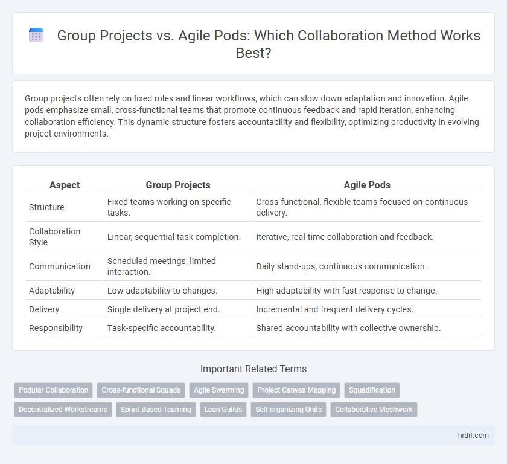The image size is (507, 464).
Task: Select the Sprint-Based Teaming tag
Action: point(156,409)
